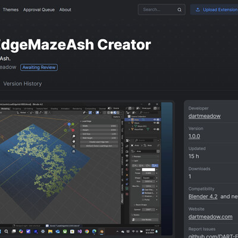In the Blender screenshot taskbar, click the Blender icon

click(101, 231)
